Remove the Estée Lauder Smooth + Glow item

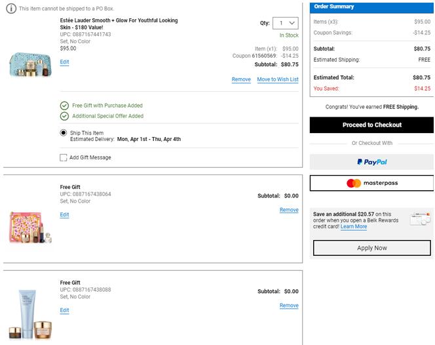(241, 79)
